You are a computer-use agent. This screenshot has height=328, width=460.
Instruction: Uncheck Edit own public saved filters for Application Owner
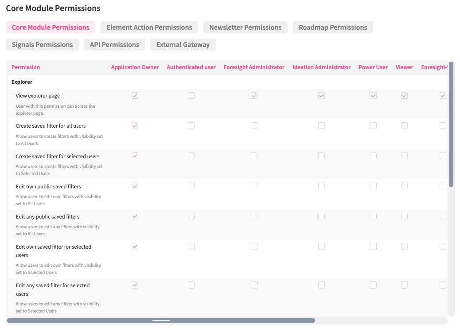click(135, 186)
